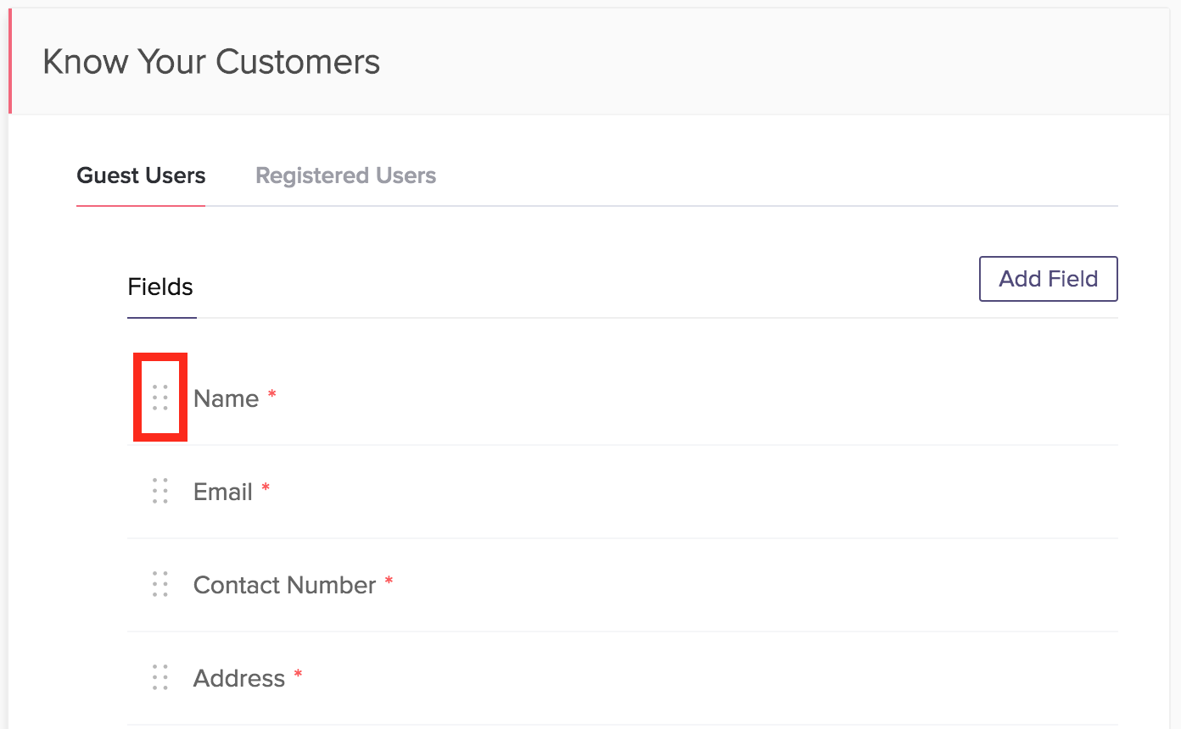Click the required asterisk after Email
The width and height of the screenshot is (1181, 729).
tap(266, 488)
